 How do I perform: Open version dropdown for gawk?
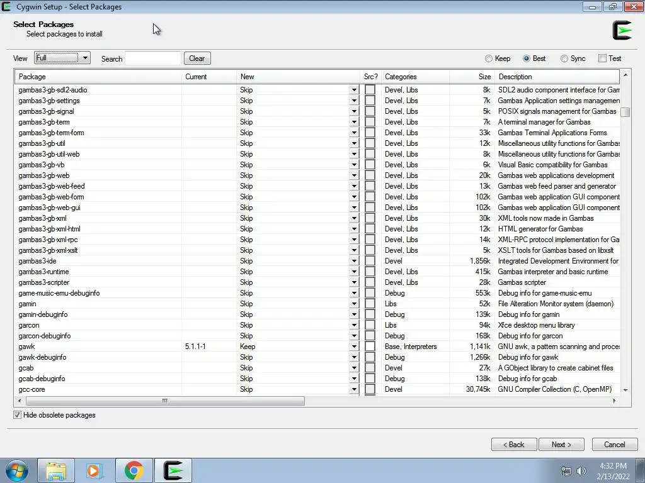pyautogui.click(x=354, y=347)
